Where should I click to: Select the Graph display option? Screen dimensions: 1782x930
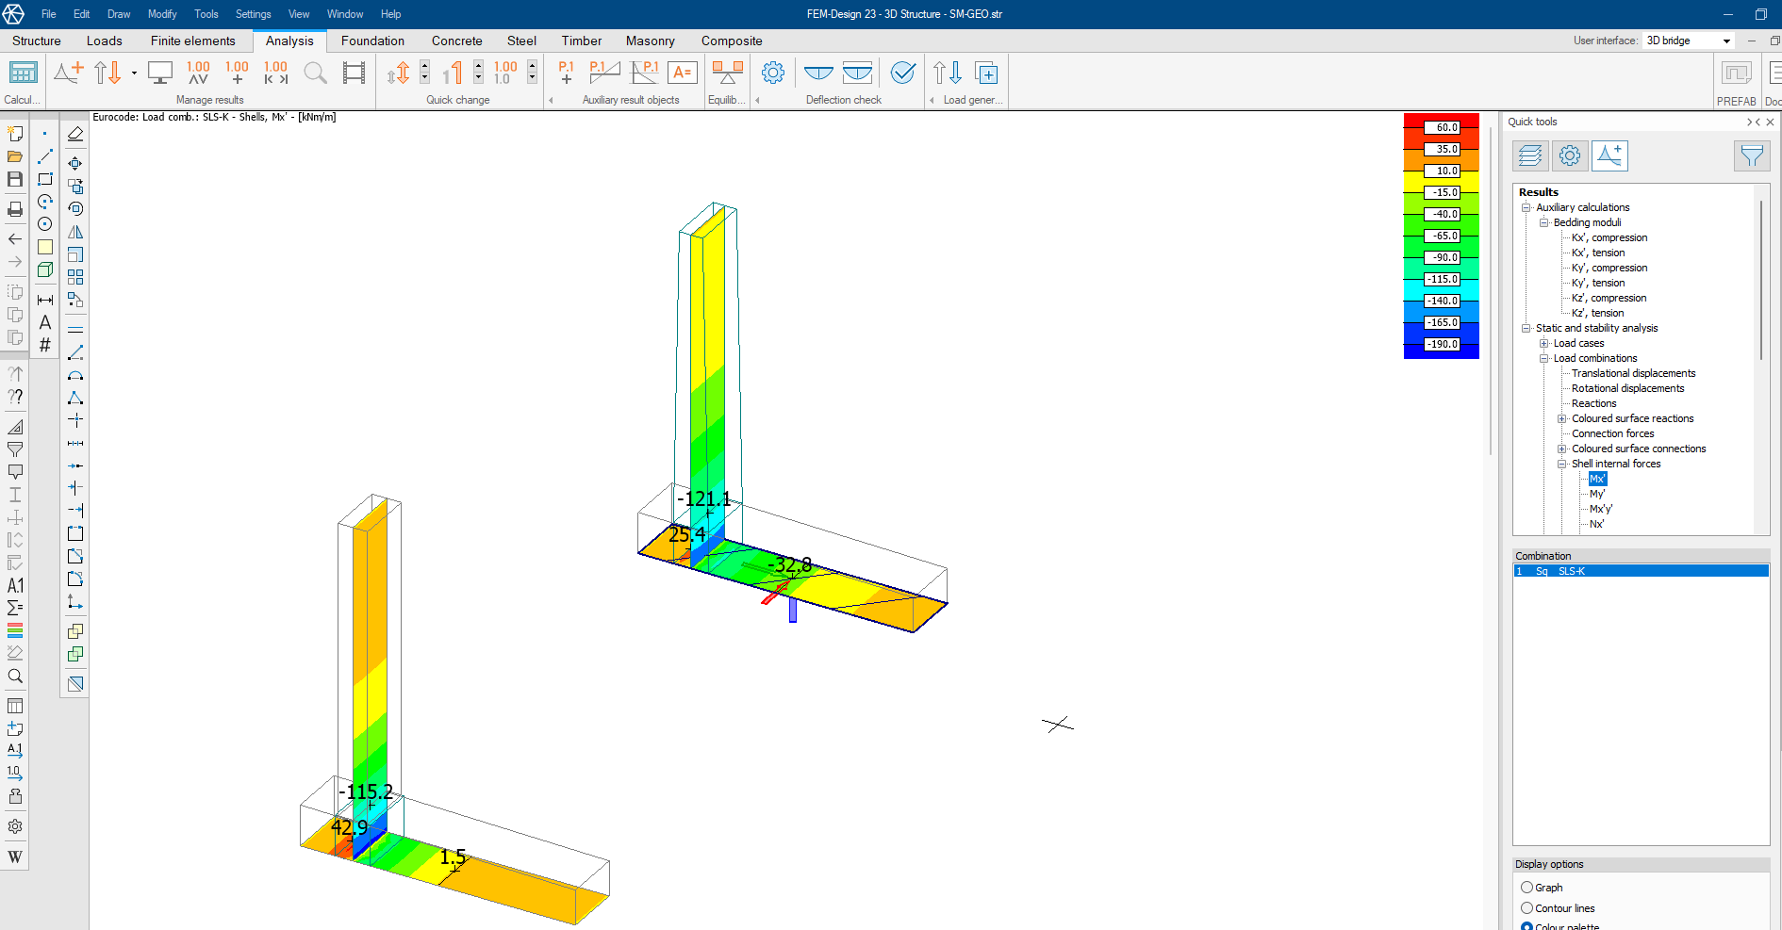[x=1526, y=888]
